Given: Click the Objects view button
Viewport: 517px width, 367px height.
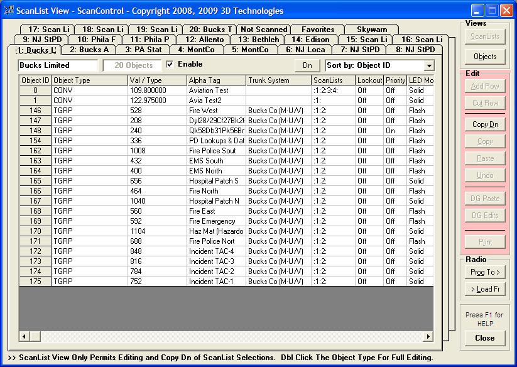Looking at the screenshot, I should click(485, 57).
